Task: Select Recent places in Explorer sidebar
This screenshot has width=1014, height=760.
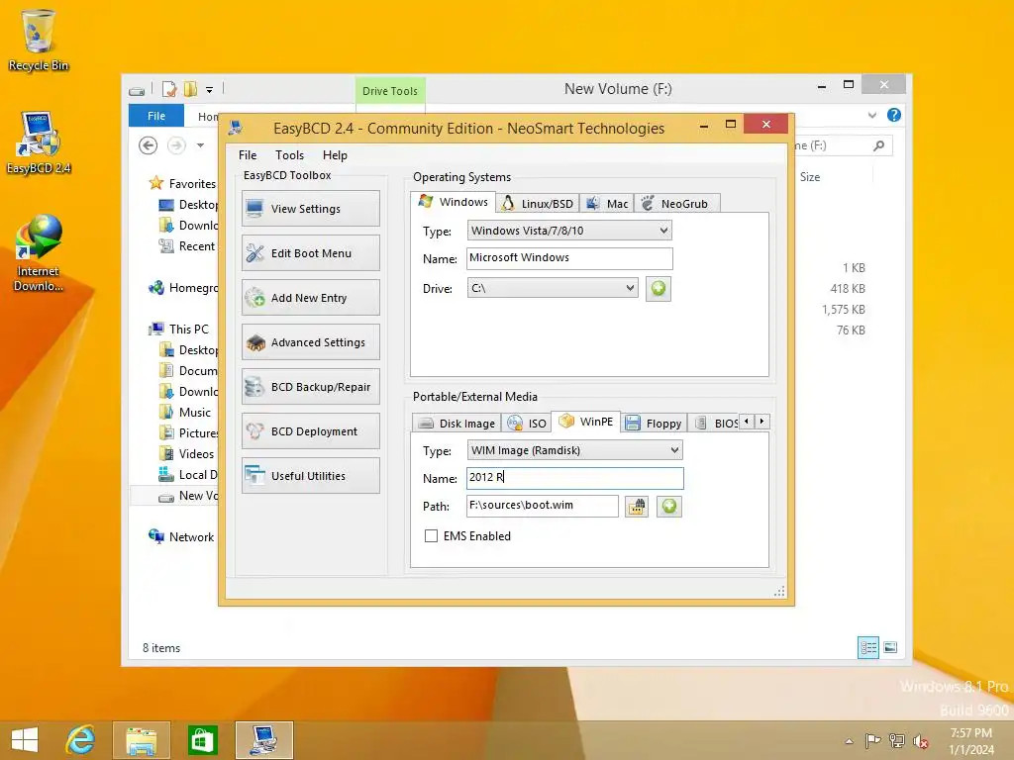Action: pos(197,246)
